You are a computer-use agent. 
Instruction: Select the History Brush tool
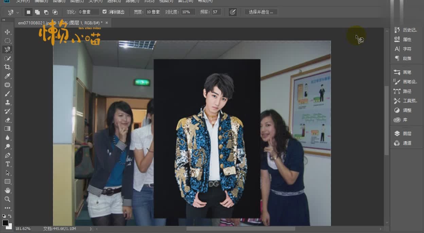click(7, 111)
